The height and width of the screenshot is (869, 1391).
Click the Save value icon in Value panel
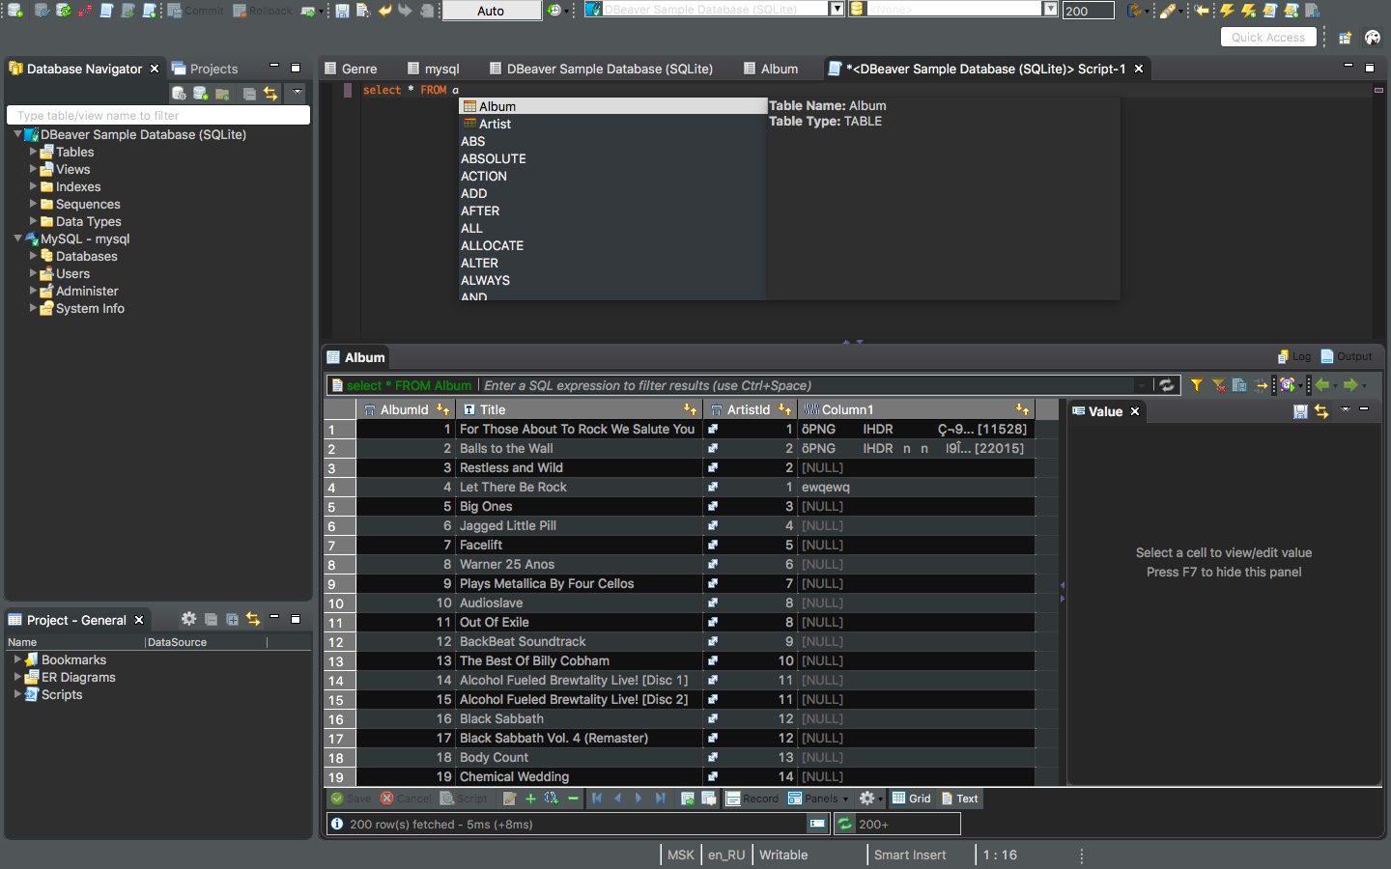[x=1300, y=411]
